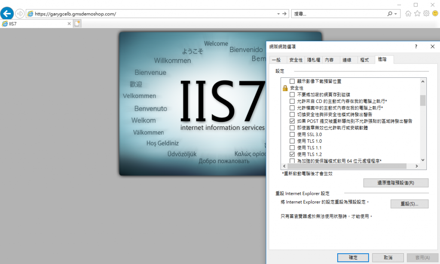Open Favorites star icon

417,13
